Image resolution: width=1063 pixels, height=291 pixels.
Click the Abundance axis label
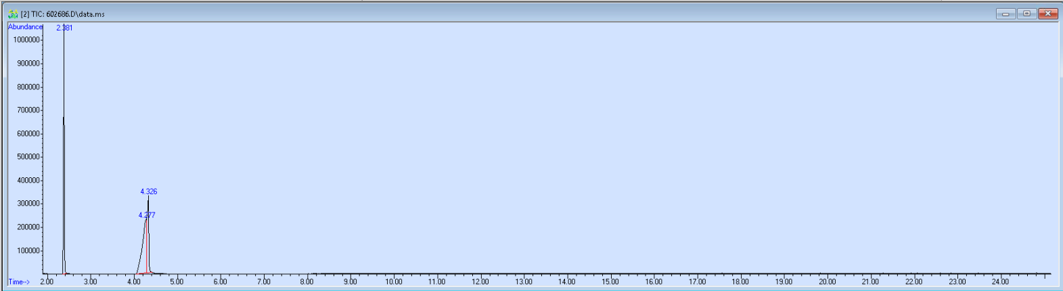(25, 27)
